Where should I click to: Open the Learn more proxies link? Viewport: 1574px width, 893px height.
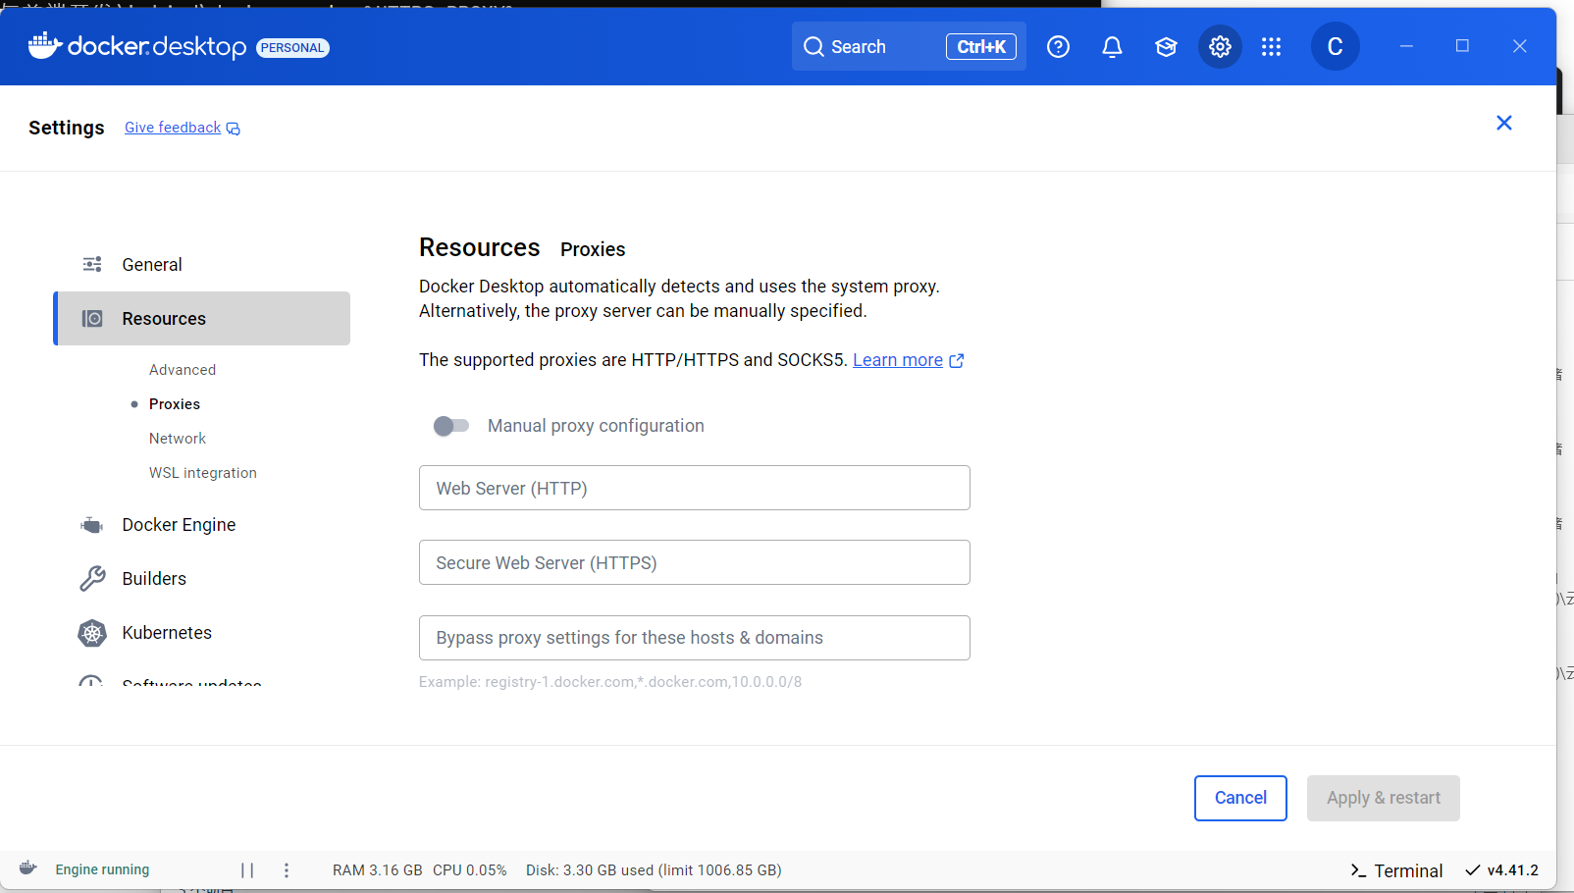[898, 360]
